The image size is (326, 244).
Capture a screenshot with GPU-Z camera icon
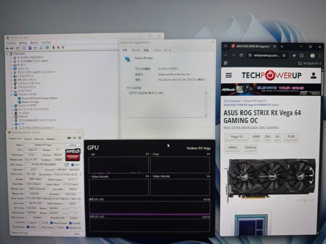(x=69, y=138)
